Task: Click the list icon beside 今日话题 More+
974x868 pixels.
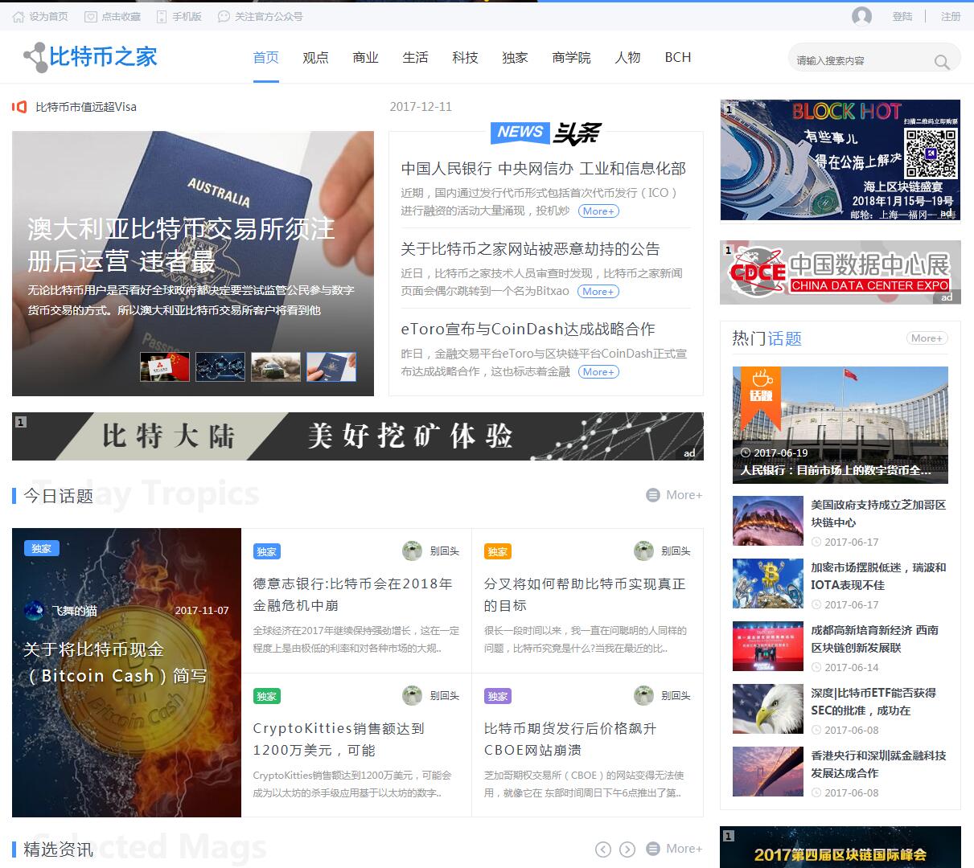Action: (654, 495)
